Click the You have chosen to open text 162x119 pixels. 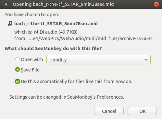point(32,15)
